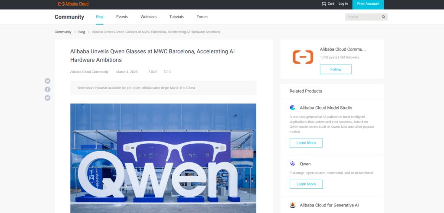Screen dimensions: 444x213
Task: Share article on Facebook
Action: [48, 89]
